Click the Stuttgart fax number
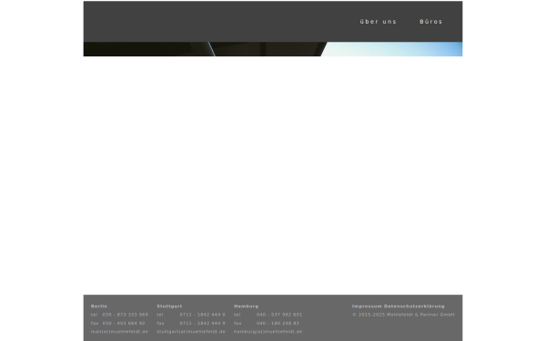546x341 pixels. 202,323
